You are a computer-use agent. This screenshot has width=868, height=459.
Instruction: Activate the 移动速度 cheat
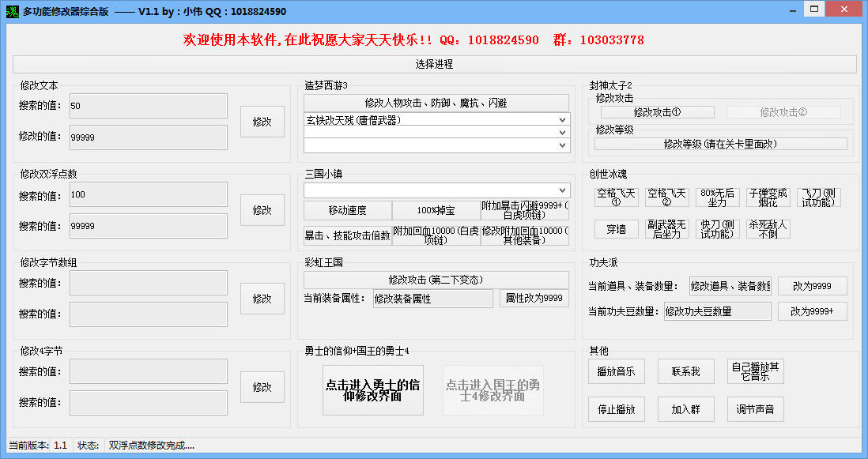pyautogui.click(x=348, y=210)
